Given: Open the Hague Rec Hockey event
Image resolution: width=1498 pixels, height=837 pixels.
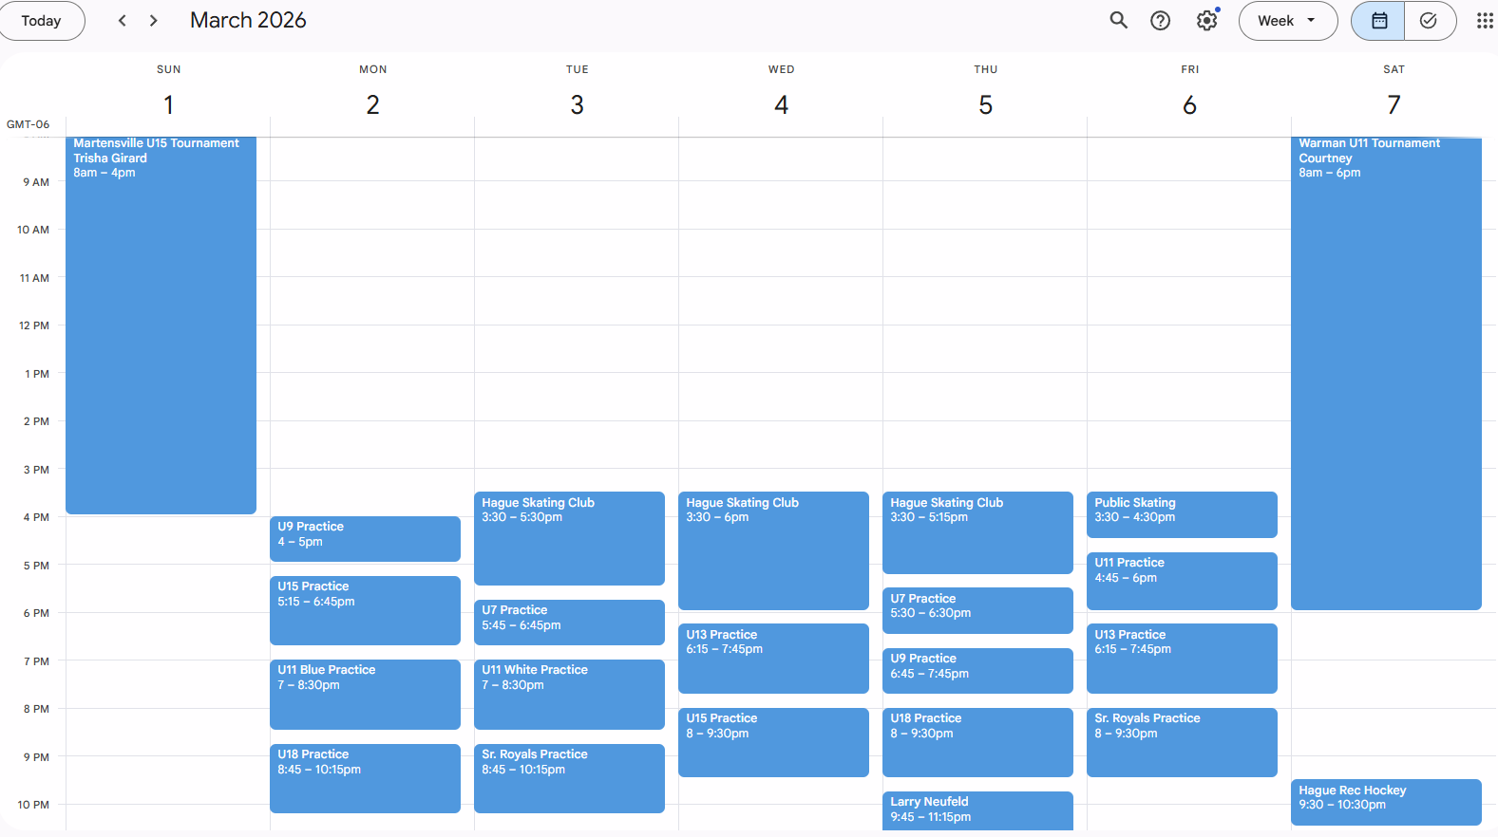Looking at the screenshot, I should 1385,801.
